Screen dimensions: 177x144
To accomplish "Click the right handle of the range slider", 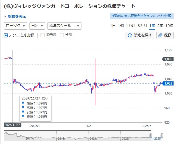I will pos(162,136).
